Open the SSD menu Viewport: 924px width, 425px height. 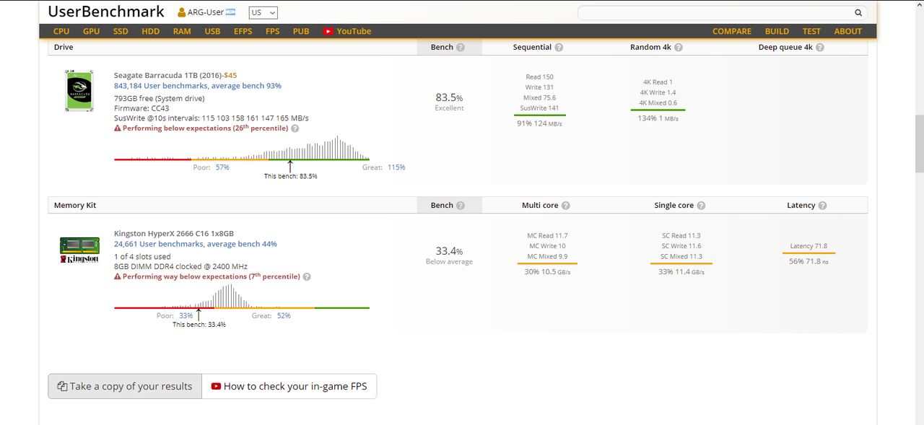click(121, 31)
